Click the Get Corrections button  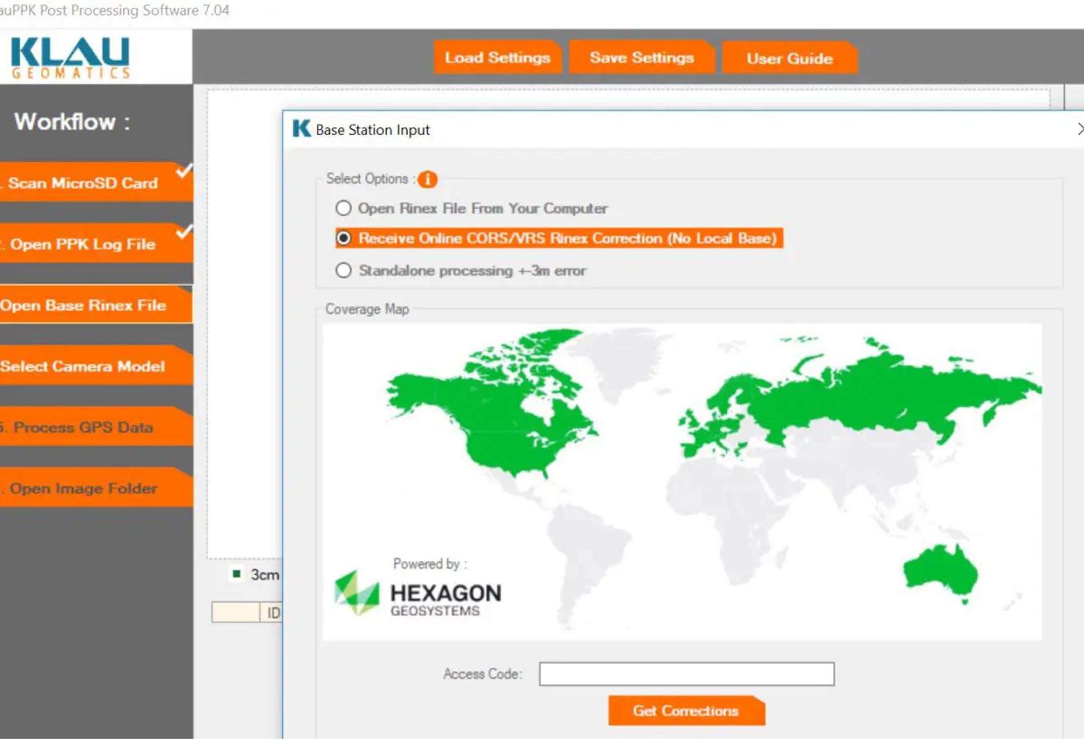[x=685, y=711]
